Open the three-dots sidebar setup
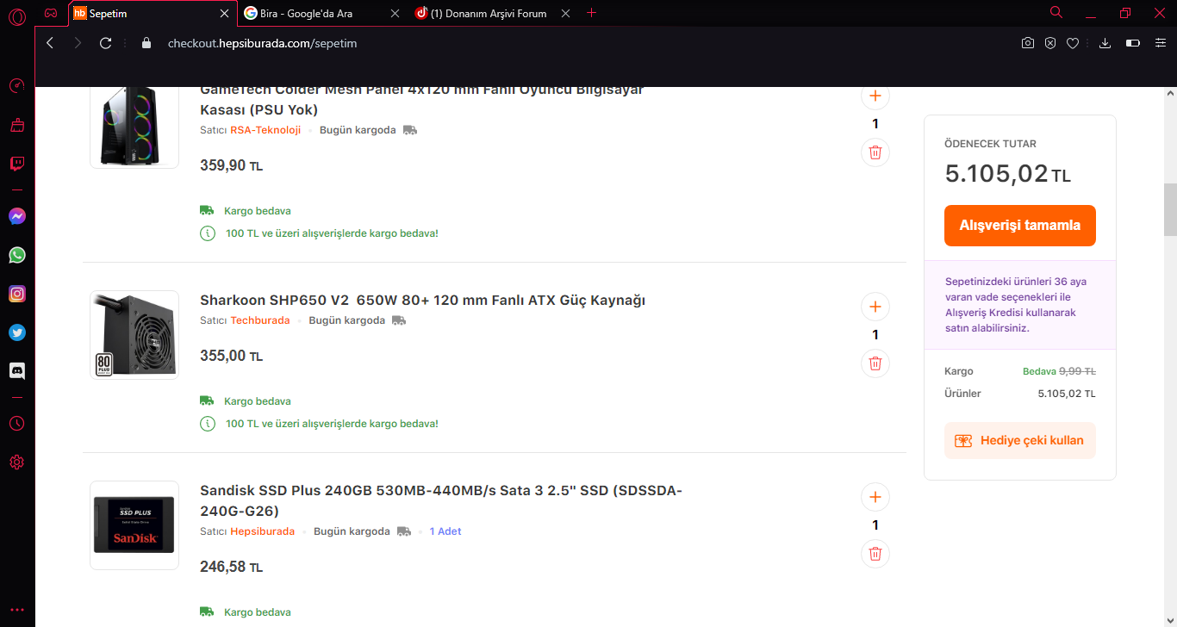 click(16, 609)
